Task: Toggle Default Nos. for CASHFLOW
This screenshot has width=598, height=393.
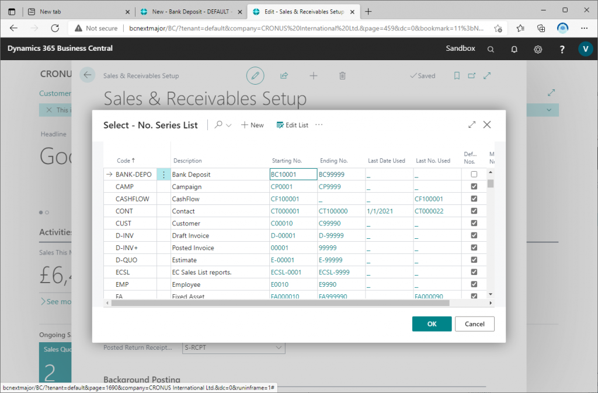Action: pos(474,199)
